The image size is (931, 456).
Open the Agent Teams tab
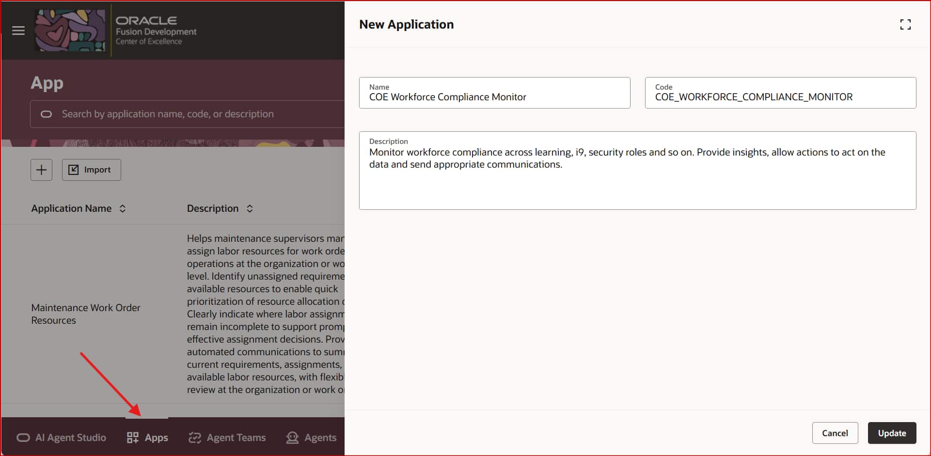(x=227, y=438)
